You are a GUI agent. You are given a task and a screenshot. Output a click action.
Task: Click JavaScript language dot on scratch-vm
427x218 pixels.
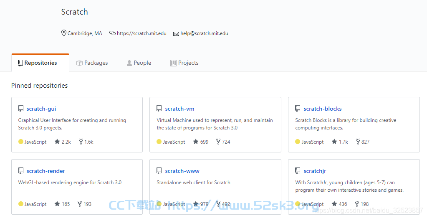click(x=159, y=142)
